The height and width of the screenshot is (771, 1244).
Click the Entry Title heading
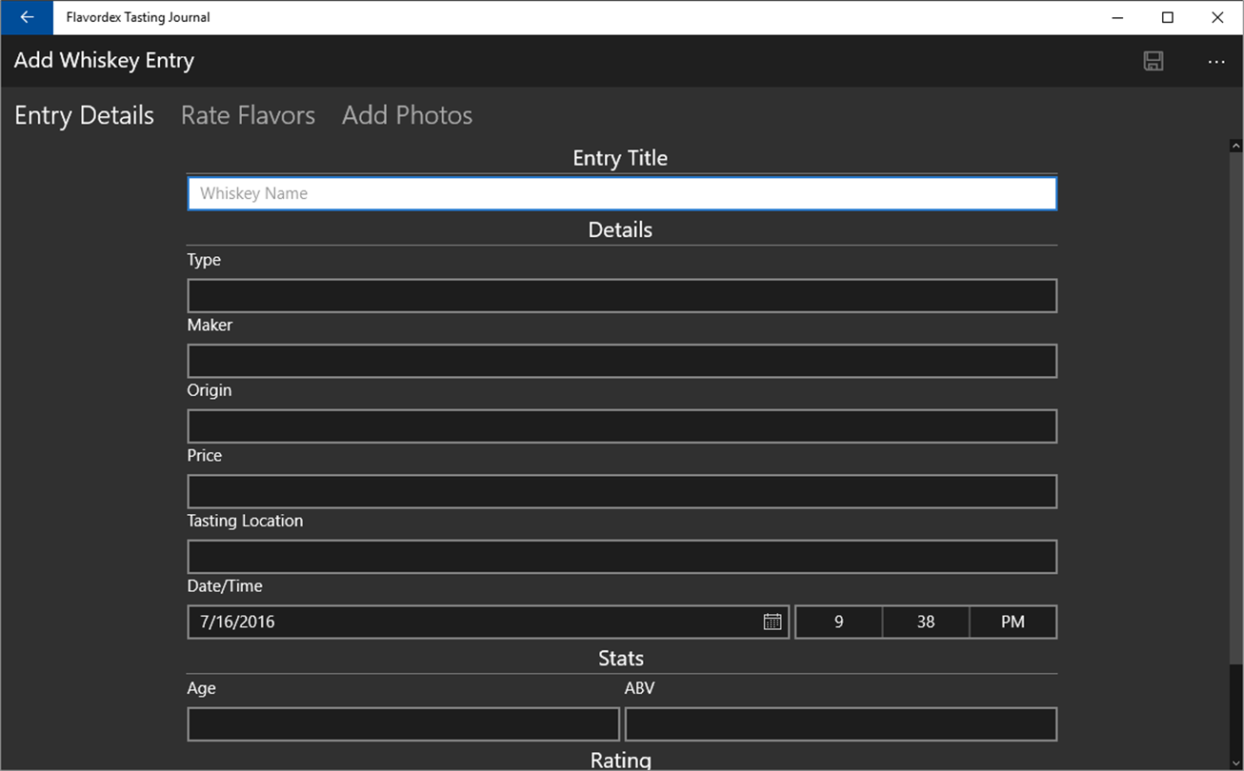click(x=620, y=158)
